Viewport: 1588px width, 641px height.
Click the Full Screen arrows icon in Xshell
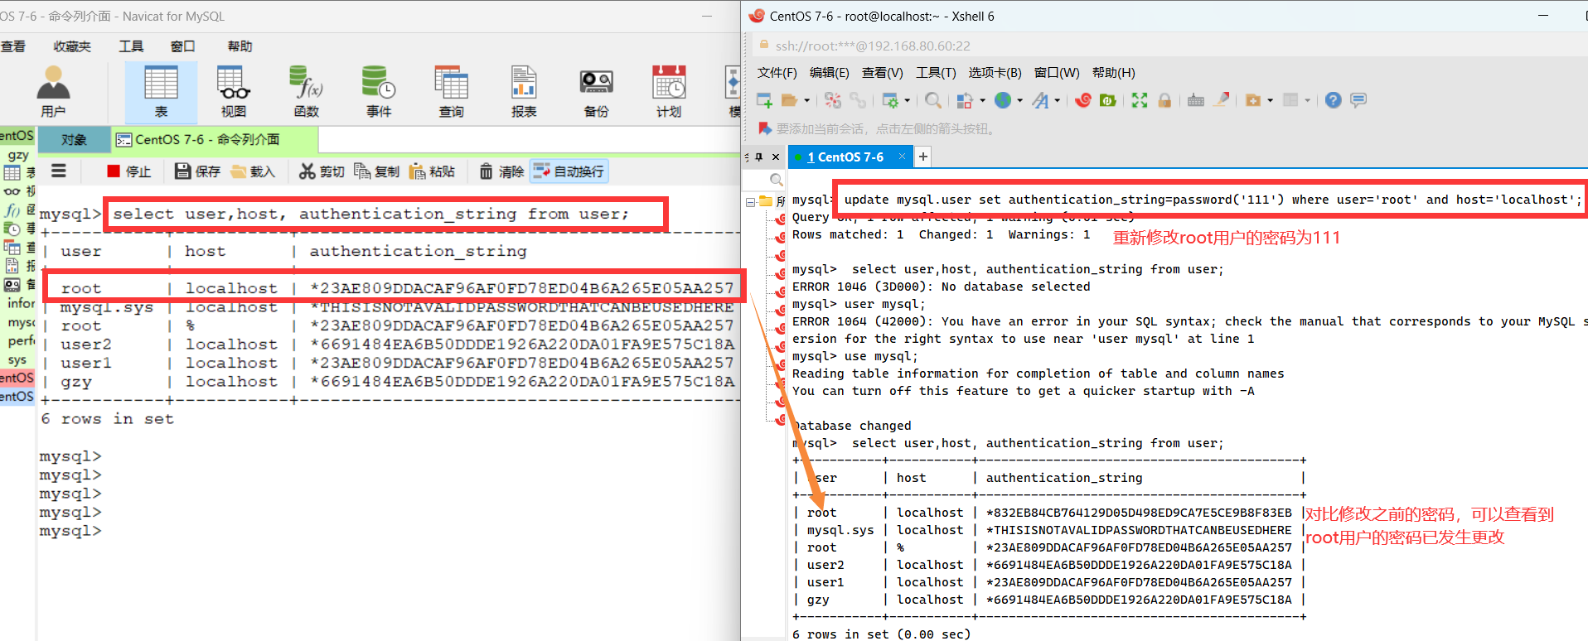pyautogui.click(x=1140, y=100)
